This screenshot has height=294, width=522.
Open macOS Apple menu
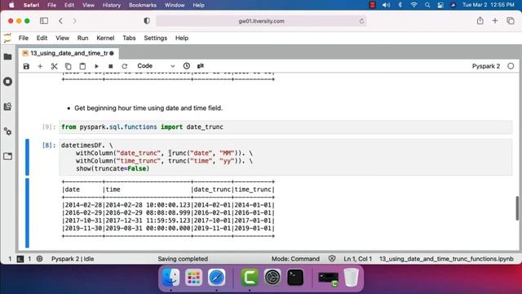coord(11,5)
